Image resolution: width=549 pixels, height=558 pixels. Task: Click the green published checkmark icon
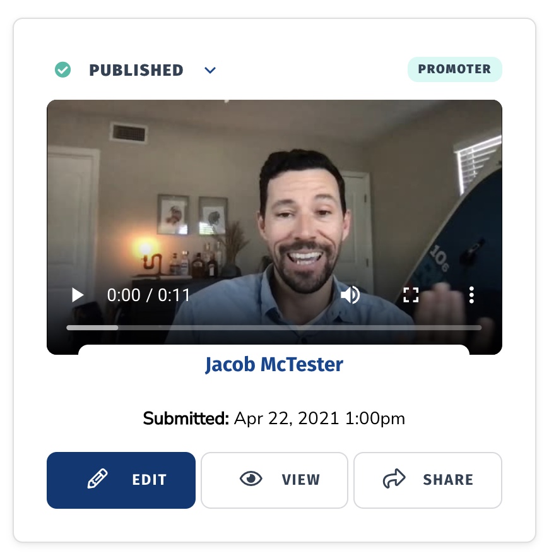(62, 69)
